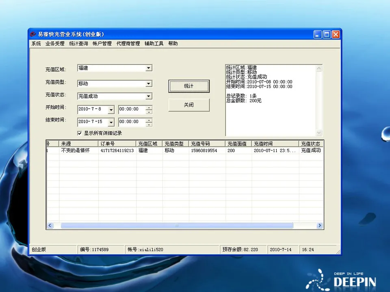Open the 统计查询 menu
Screen dimensions: 390x292
pos(78,43)
